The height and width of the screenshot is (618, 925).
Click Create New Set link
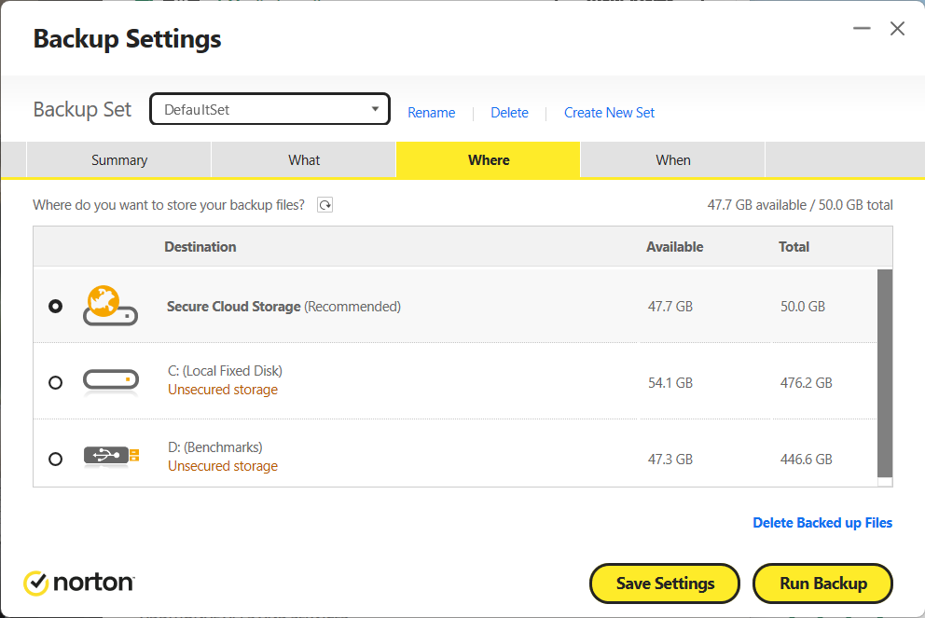pyautogui.click(x=610, y=113)
